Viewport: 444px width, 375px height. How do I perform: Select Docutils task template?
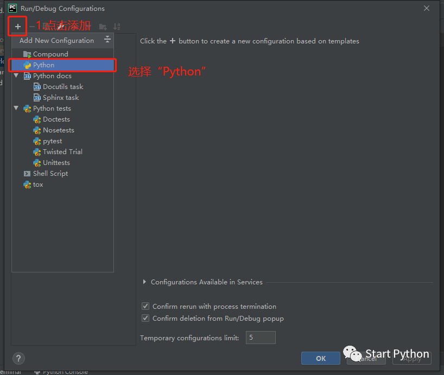(x=63, y=87)
